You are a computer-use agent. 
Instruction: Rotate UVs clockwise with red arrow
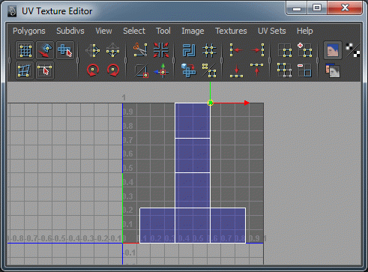pyautogui.click(x=113, y=70)
